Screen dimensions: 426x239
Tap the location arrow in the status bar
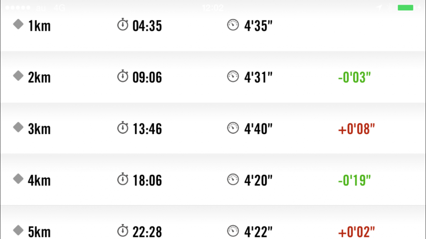[379, 7]
